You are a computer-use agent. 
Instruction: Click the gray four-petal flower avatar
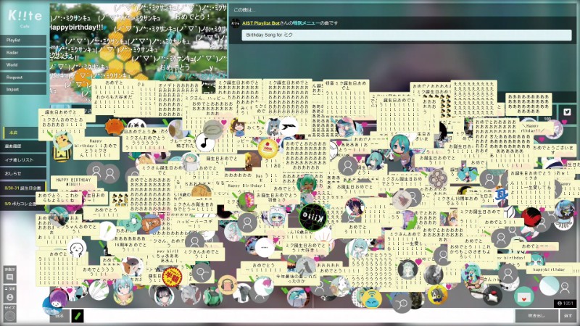[437, 178]
